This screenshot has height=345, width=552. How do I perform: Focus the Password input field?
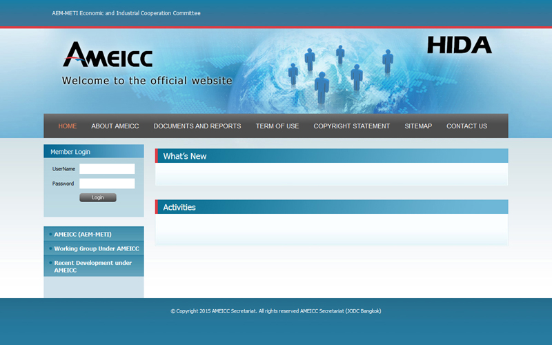tap(107, 184)
